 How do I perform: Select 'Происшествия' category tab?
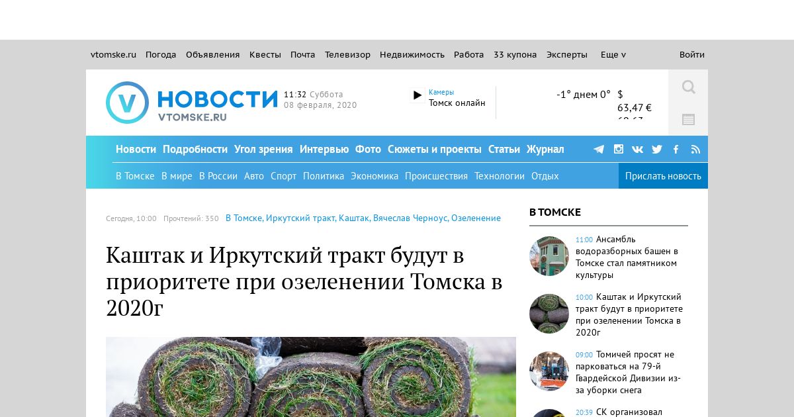coord(436,176)
